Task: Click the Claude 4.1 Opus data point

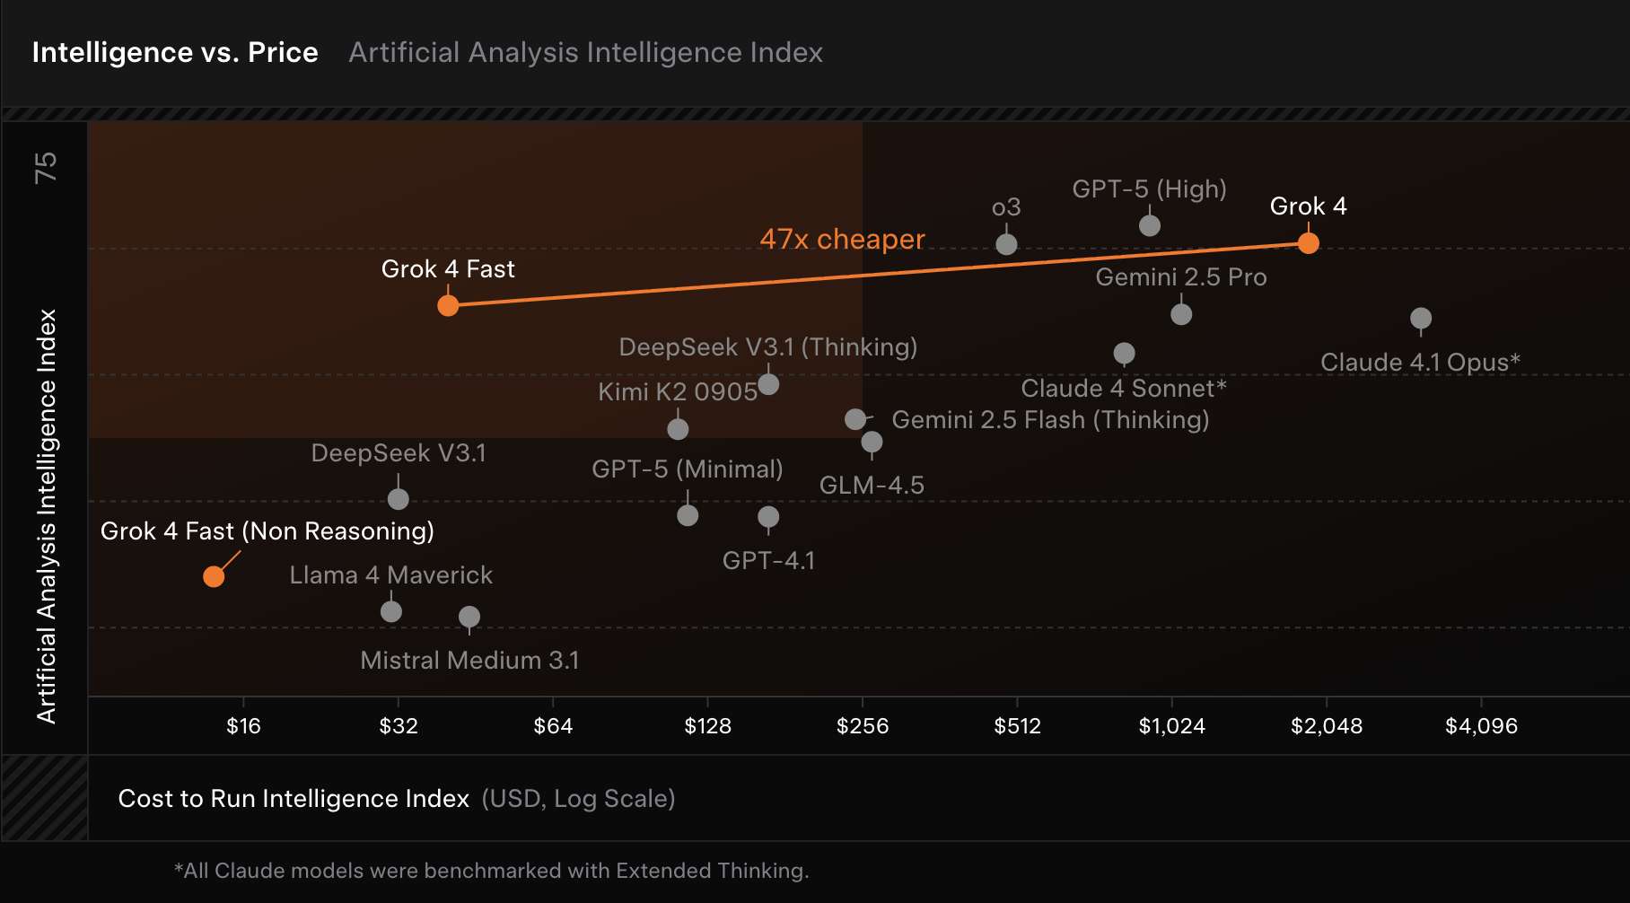Action: [1421, 319]
